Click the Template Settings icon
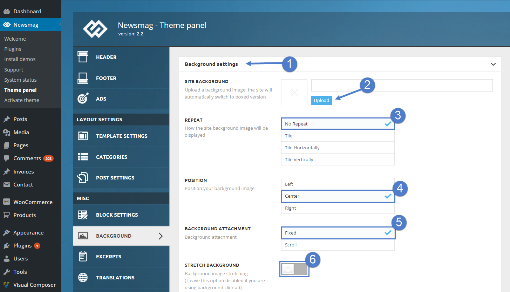 click(x=83, y=136)
